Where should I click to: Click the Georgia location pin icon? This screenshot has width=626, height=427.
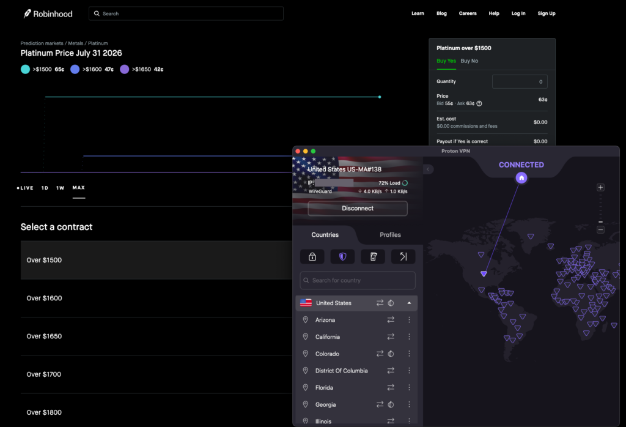coord(306,404)
